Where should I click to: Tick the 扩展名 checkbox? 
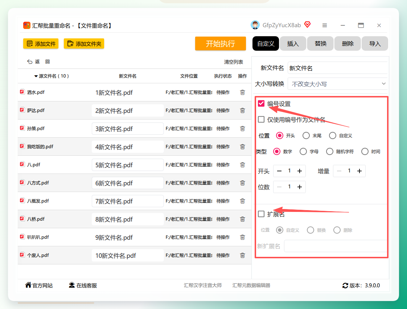click(x=261, y=214)
